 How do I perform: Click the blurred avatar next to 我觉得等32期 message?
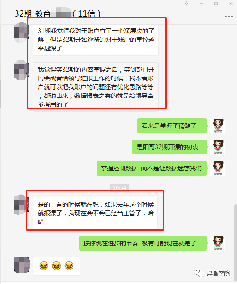[x=22, y=70]
